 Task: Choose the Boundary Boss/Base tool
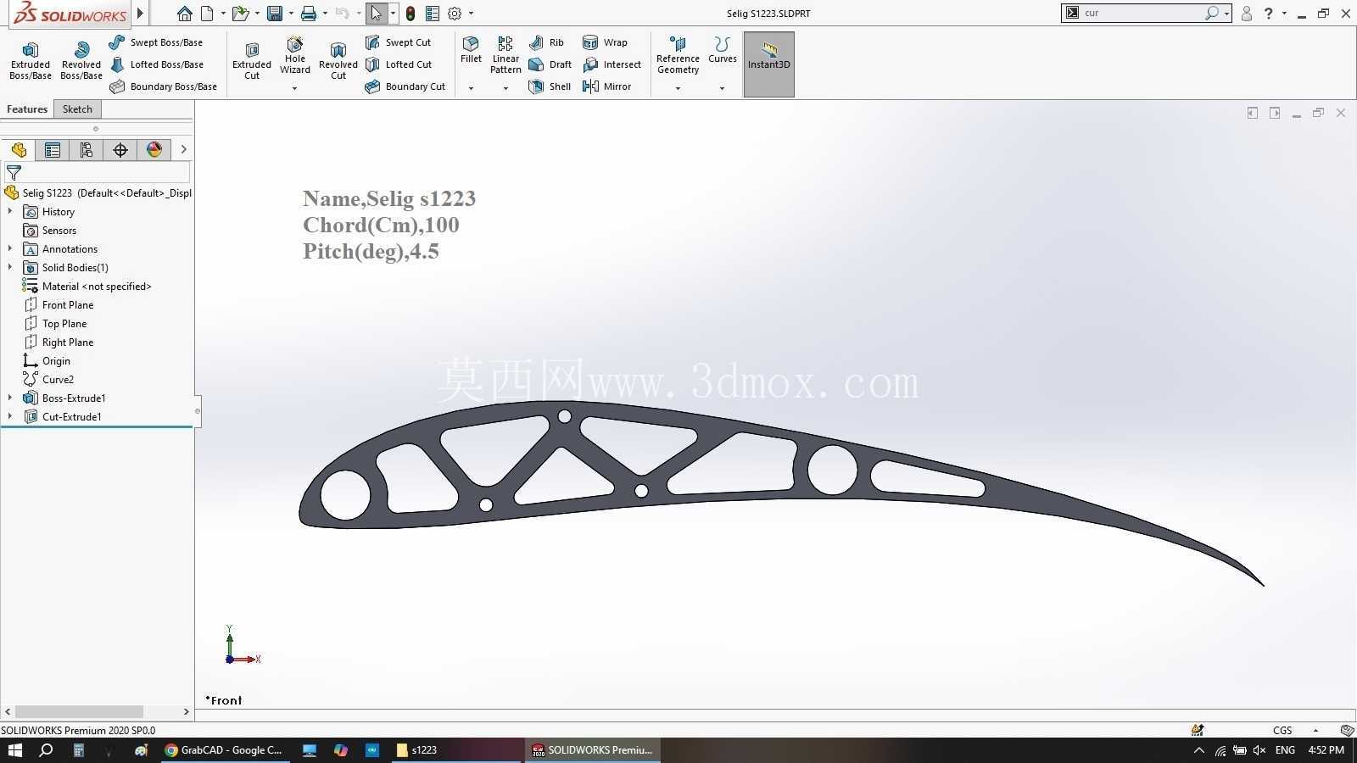(x=163, y=86)
